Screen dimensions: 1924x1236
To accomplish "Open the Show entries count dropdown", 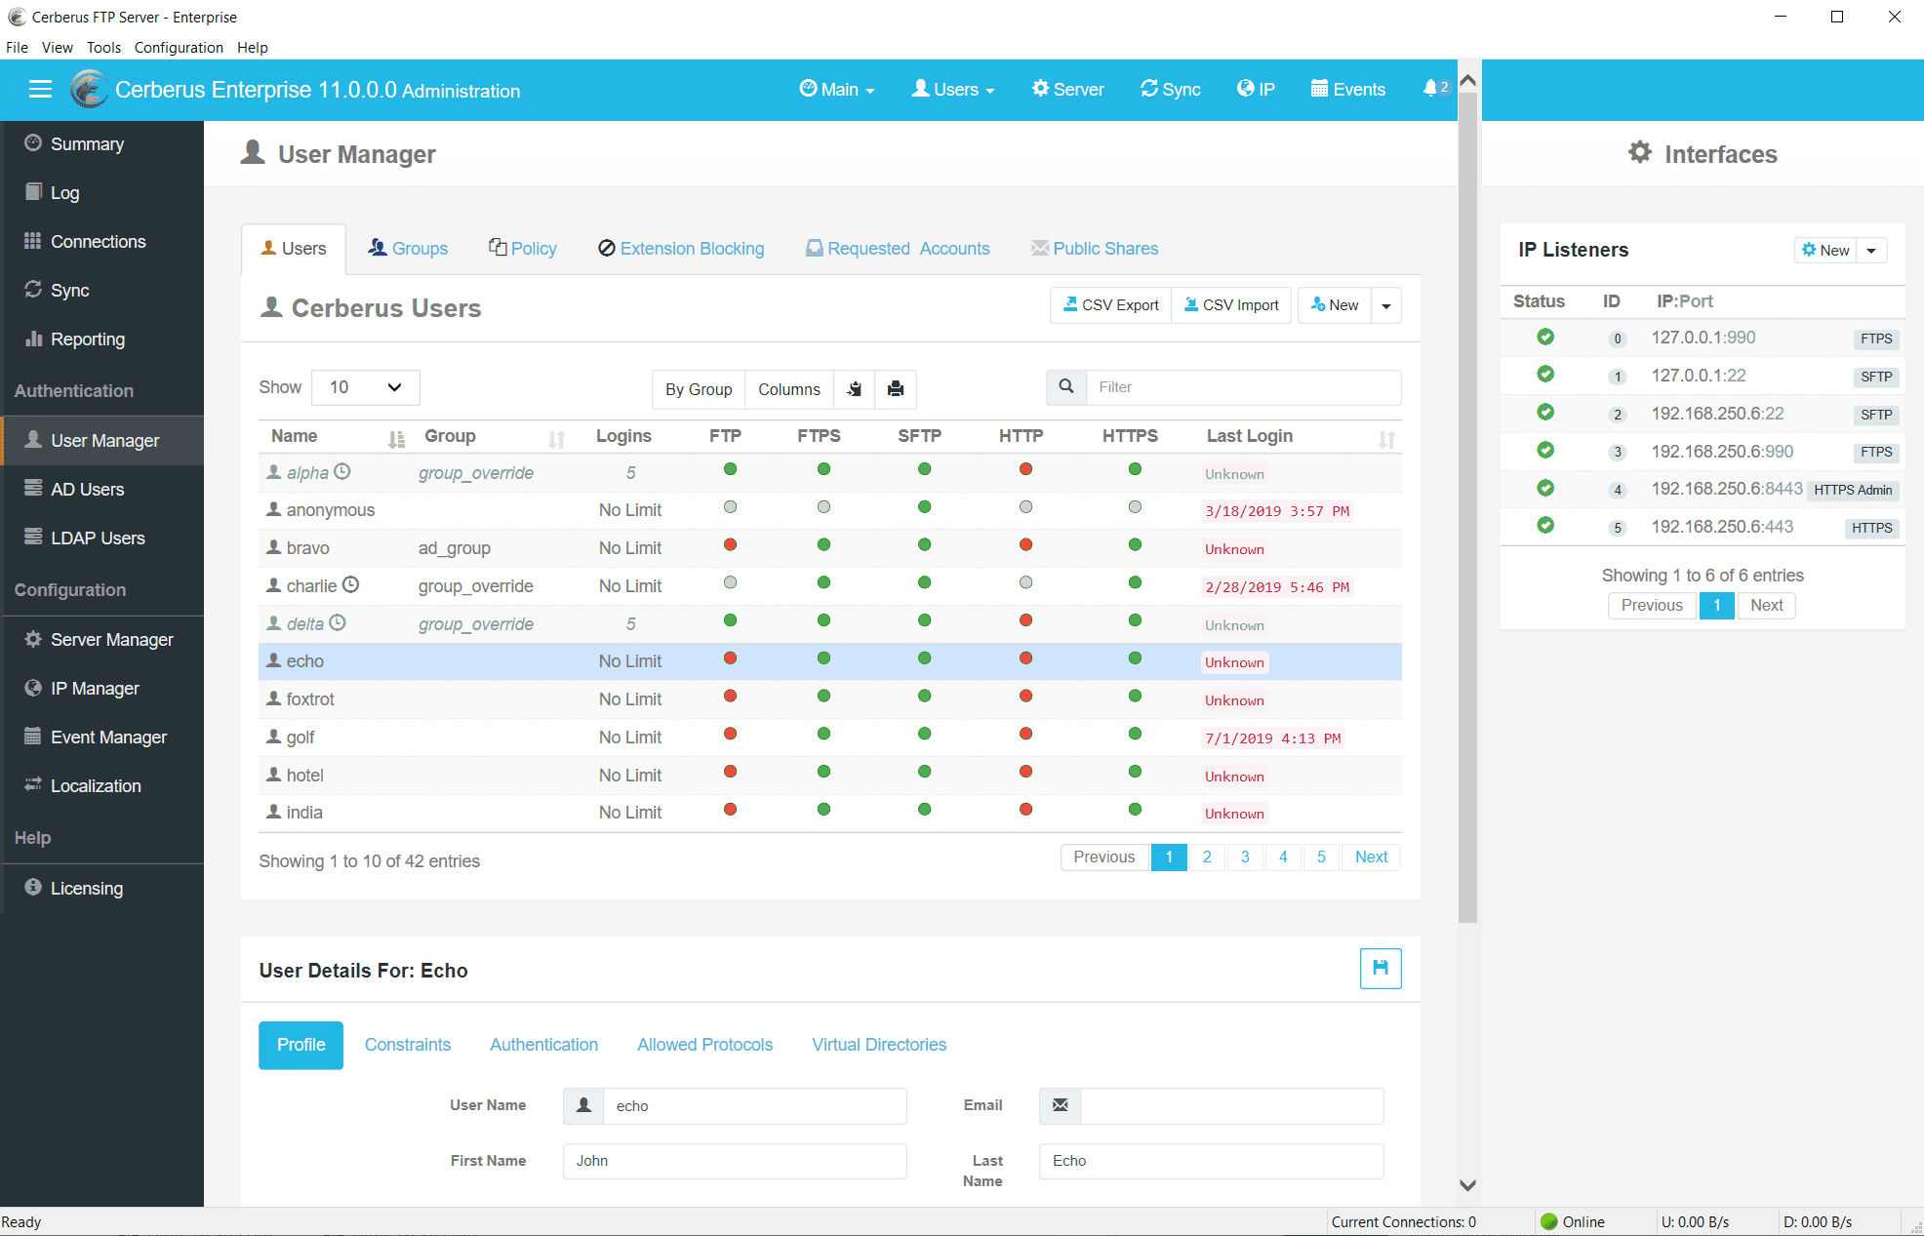I will click(365, 387).
